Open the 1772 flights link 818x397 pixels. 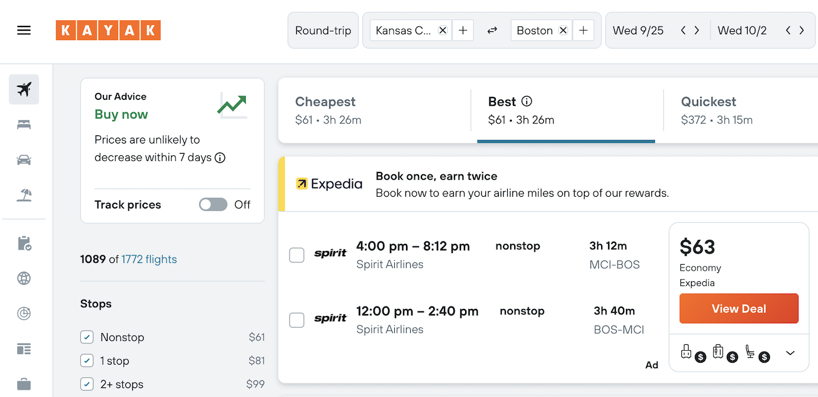pyautogui.click(x=149, y=259)
